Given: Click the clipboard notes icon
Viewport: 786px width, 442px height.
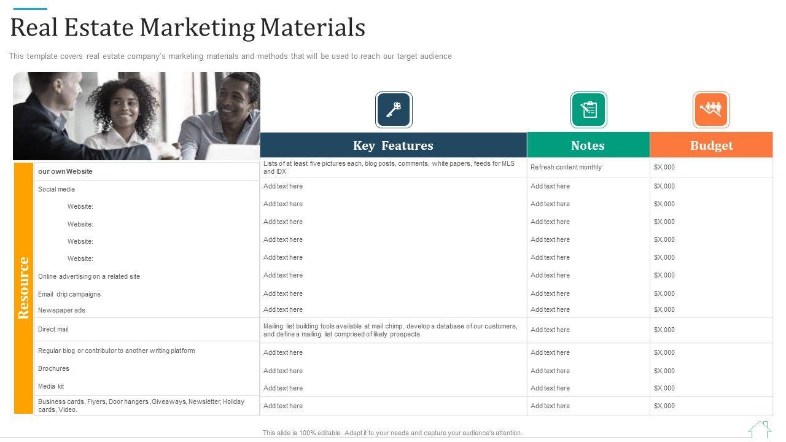Looking at the screenshot, I should click(588, 110).
